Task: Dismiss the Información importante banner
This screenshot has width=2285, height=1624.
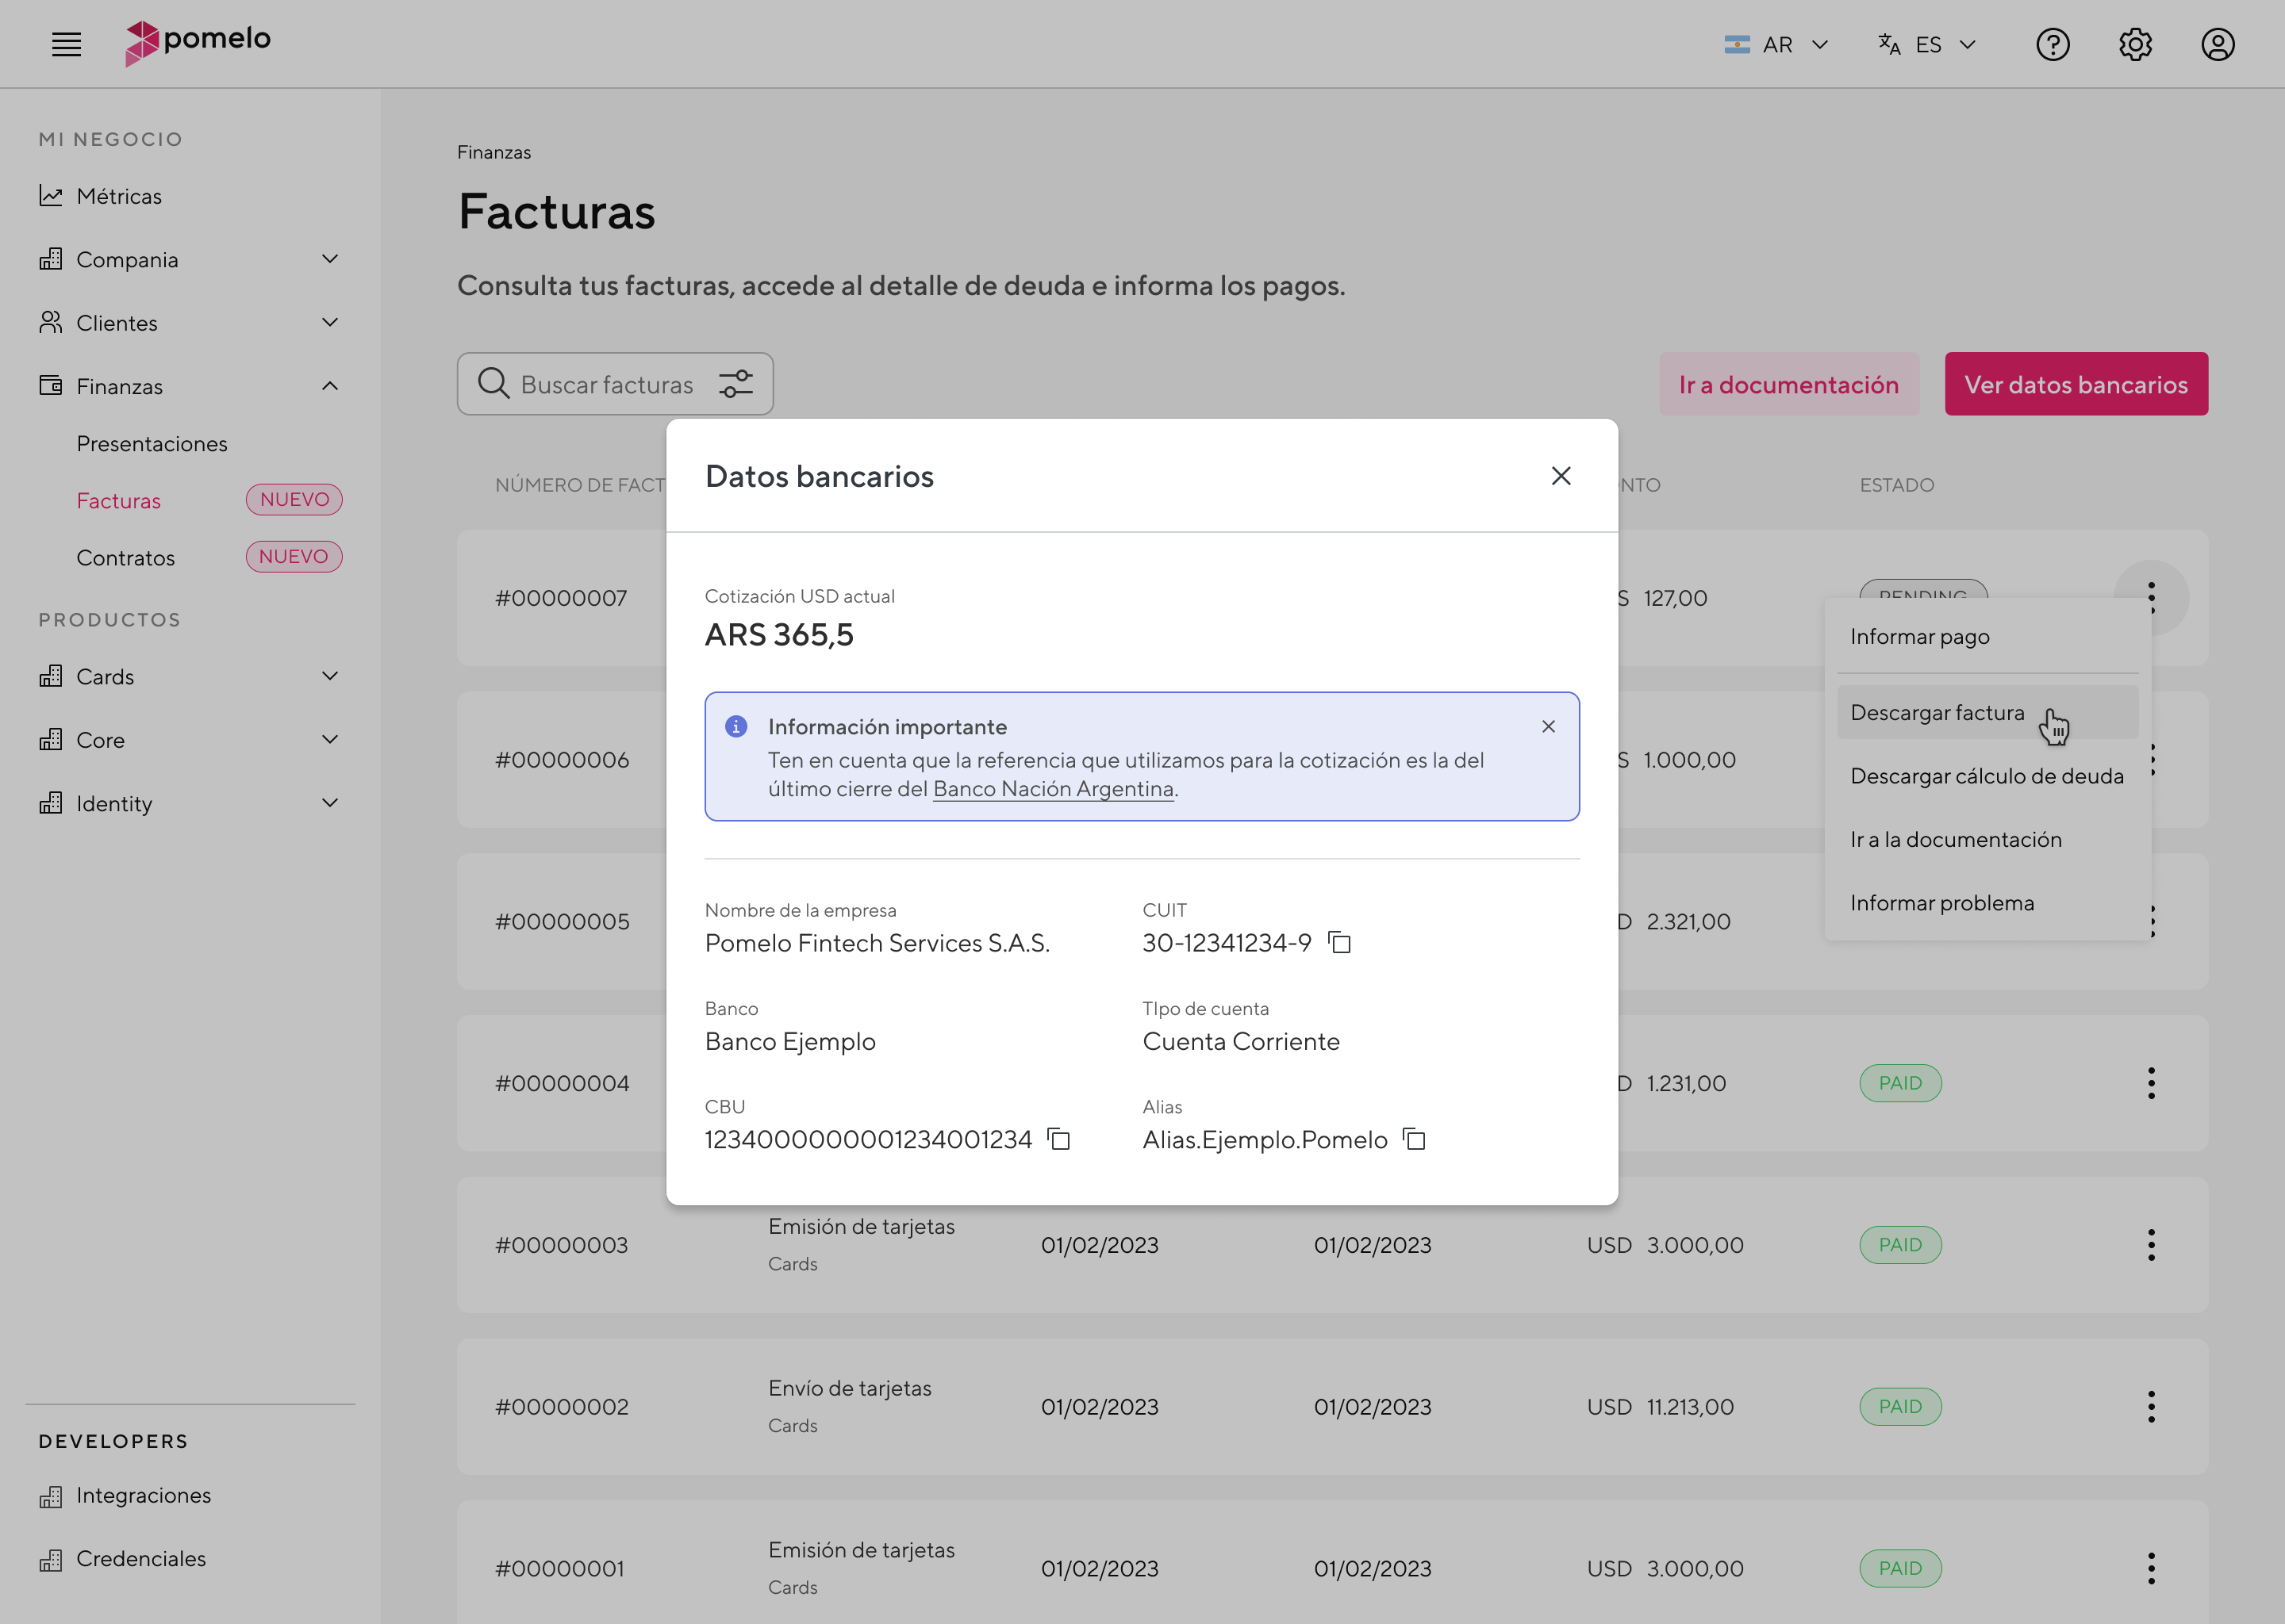Action: click(1549, 727)
